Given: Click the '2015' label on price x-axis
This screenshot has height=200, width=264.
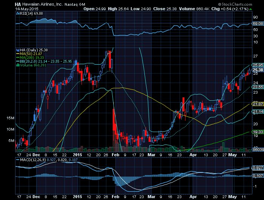Looking at the screenshot, I should [78, 155].
